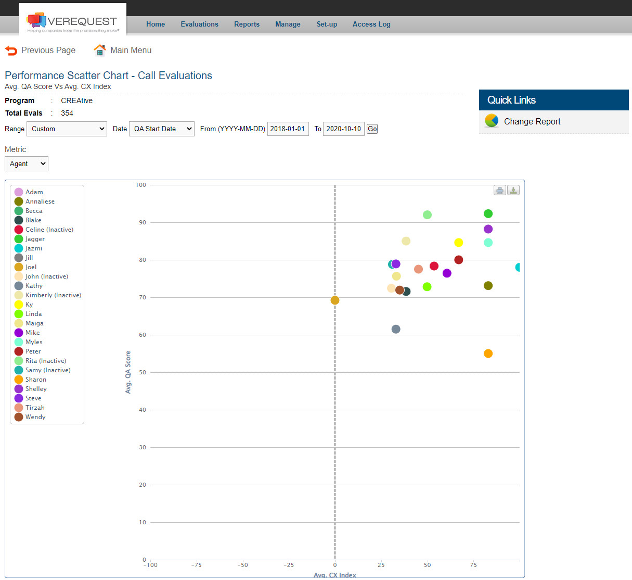Open the Date dropdown showing QA Start Date
This screenshot has height=580, width=632.
coord(161,129)
